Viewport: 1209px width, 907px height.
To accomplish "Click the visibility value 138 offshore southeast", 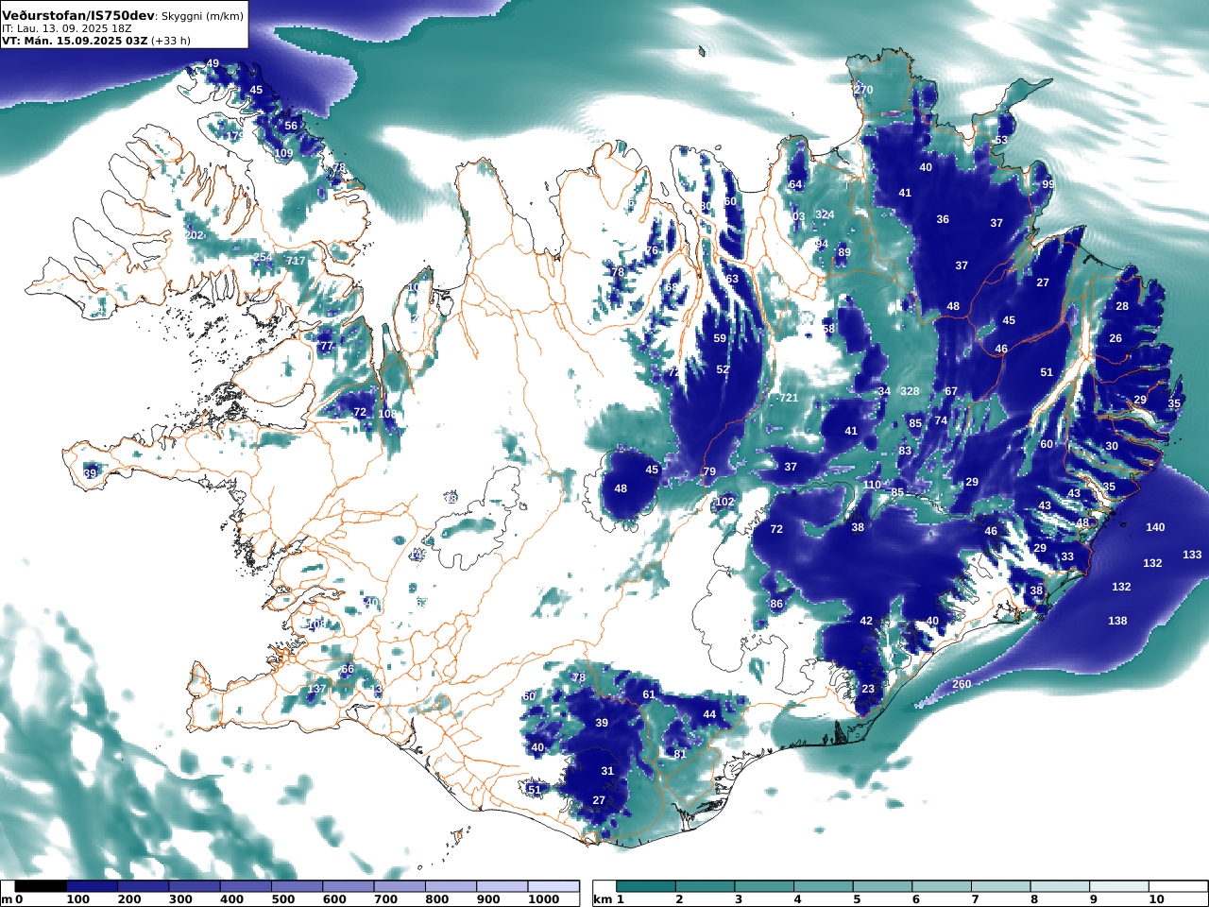I will pyautogui.click(x=1117, y=621).
